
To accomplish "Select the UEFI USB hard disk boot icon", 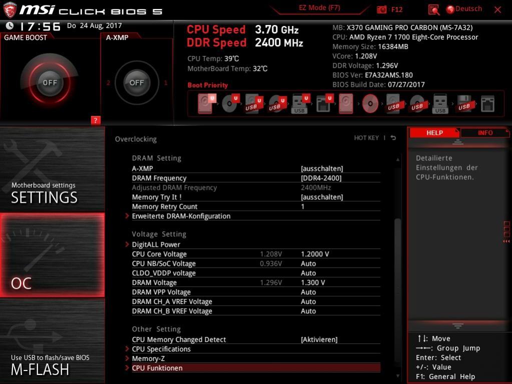I will (254, 104).
